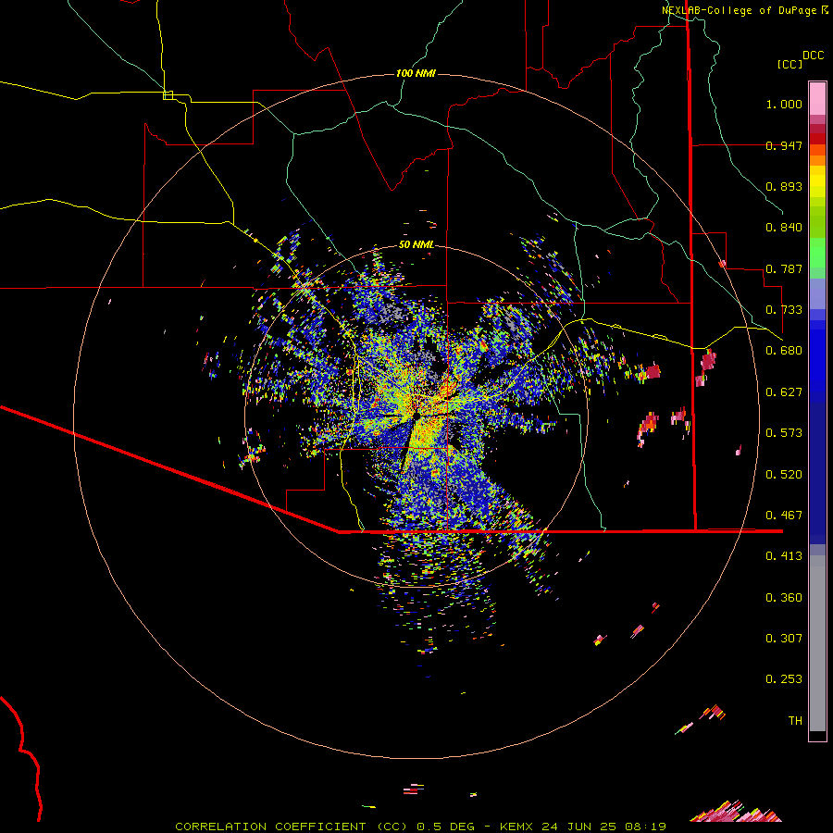Select the 0.947 legend value
This screenshot has height=833, width=833.
(x=784, y=145)
